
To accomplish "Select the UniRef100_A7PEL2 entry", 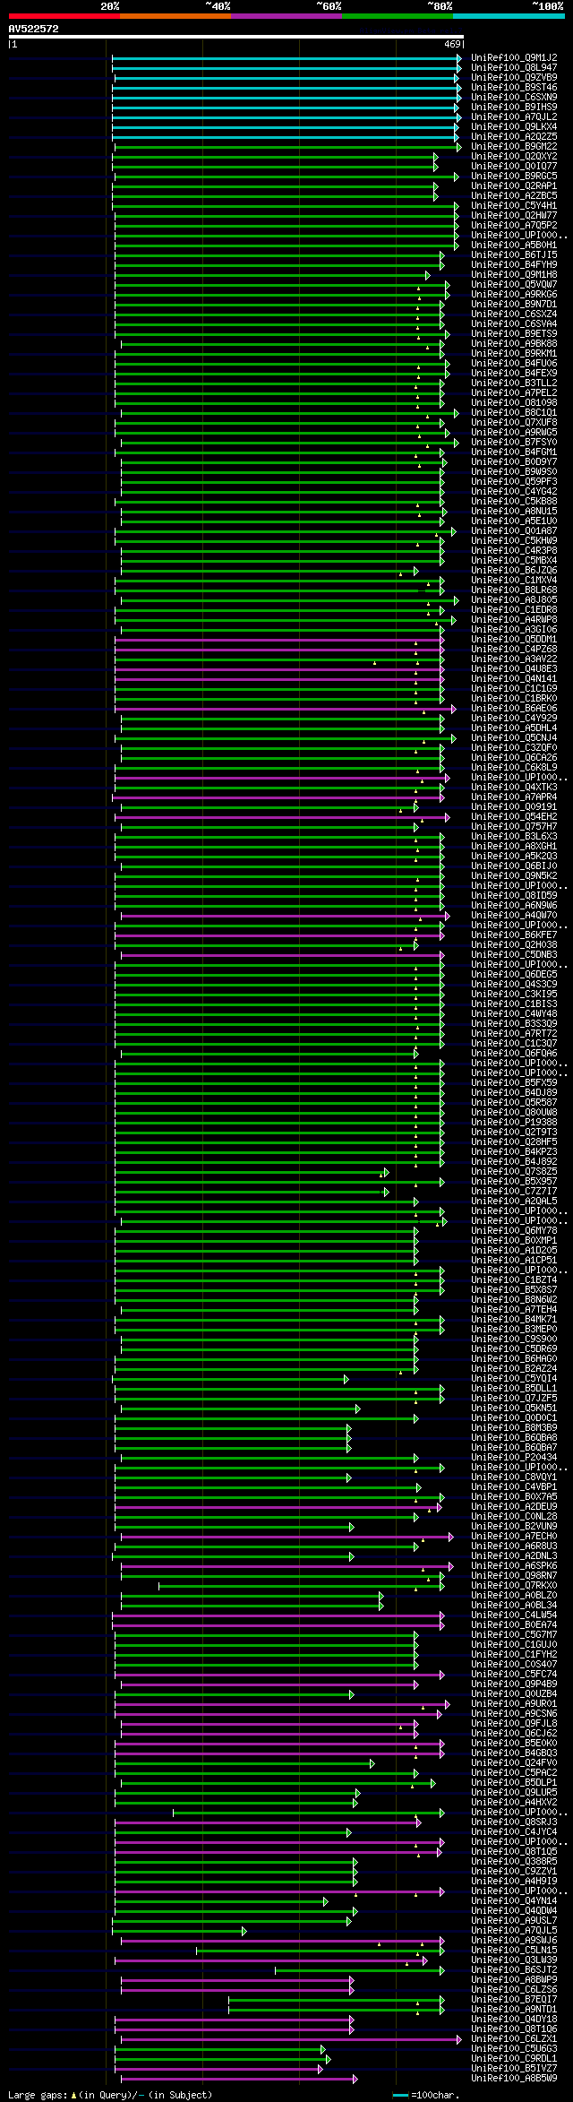I will tap(514, 392).
